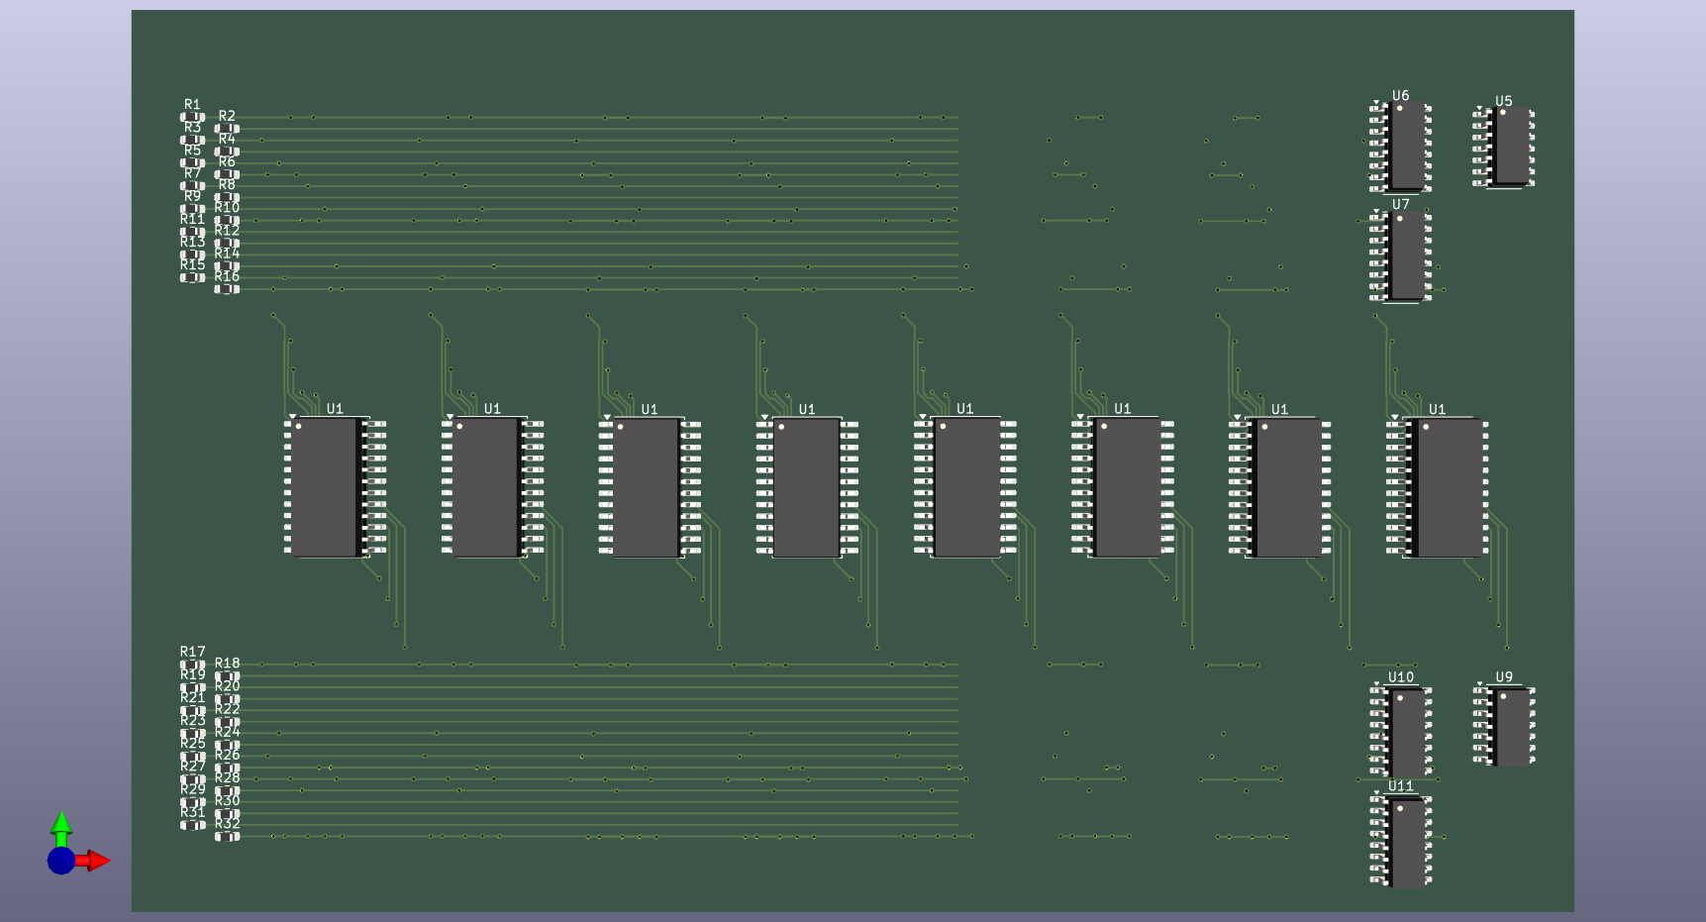The height and width of the screenshot is (922, 1706).
Task: Select resistor R16
Action: (227, 289)
